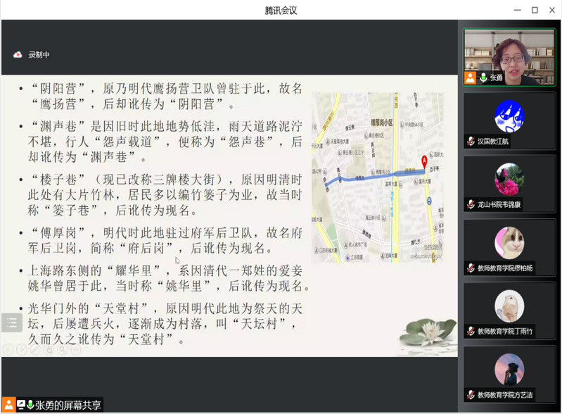Screen dimensions: 562x414
Task: Go to previous slide arrow
Action: 8,349
